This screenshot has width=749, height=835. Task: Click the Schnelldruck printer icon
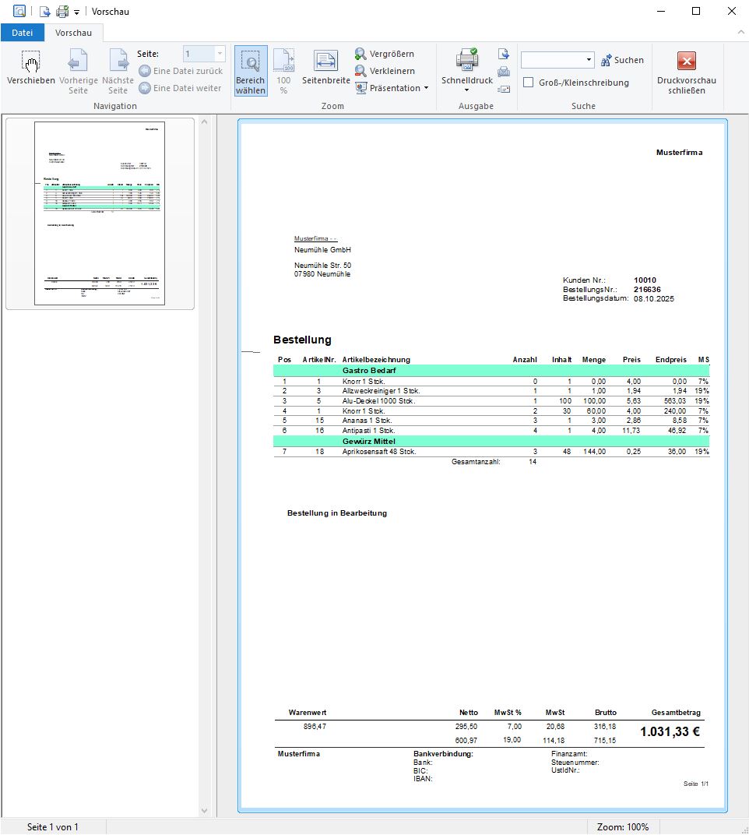point(467,61)
